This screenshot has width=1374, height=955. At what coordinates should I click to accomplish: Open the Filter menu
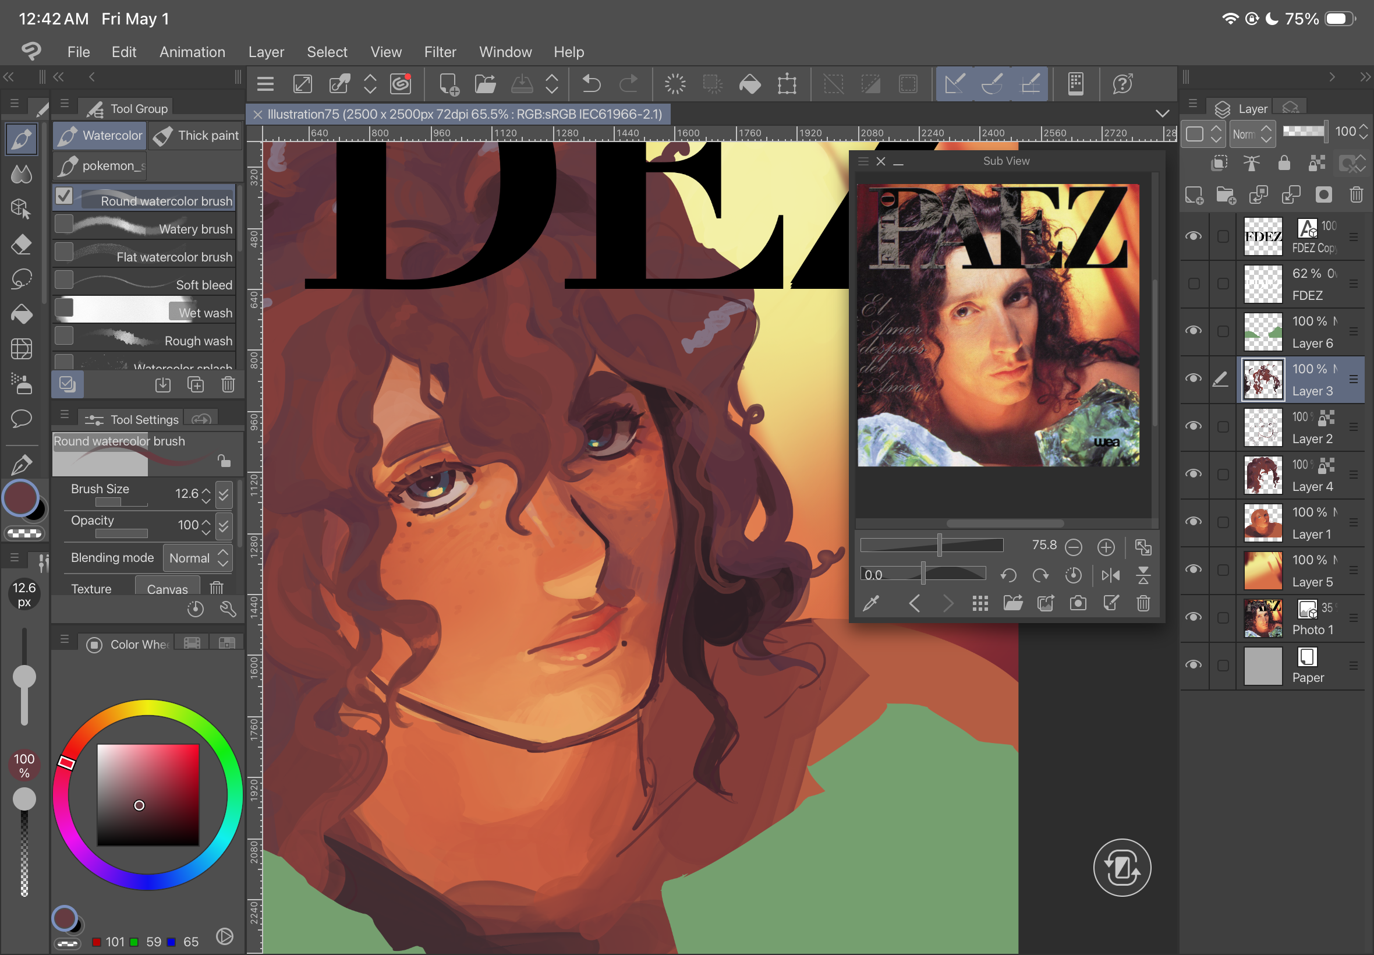pos(440,52)
